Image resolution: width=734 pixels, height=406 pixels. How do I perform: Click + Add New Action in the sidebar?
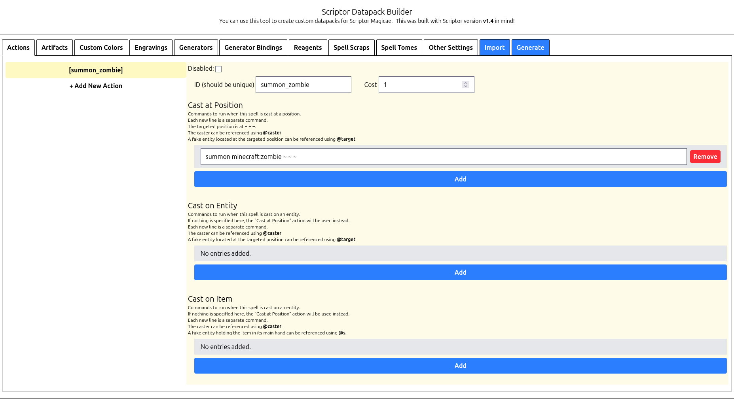(95, 86)
